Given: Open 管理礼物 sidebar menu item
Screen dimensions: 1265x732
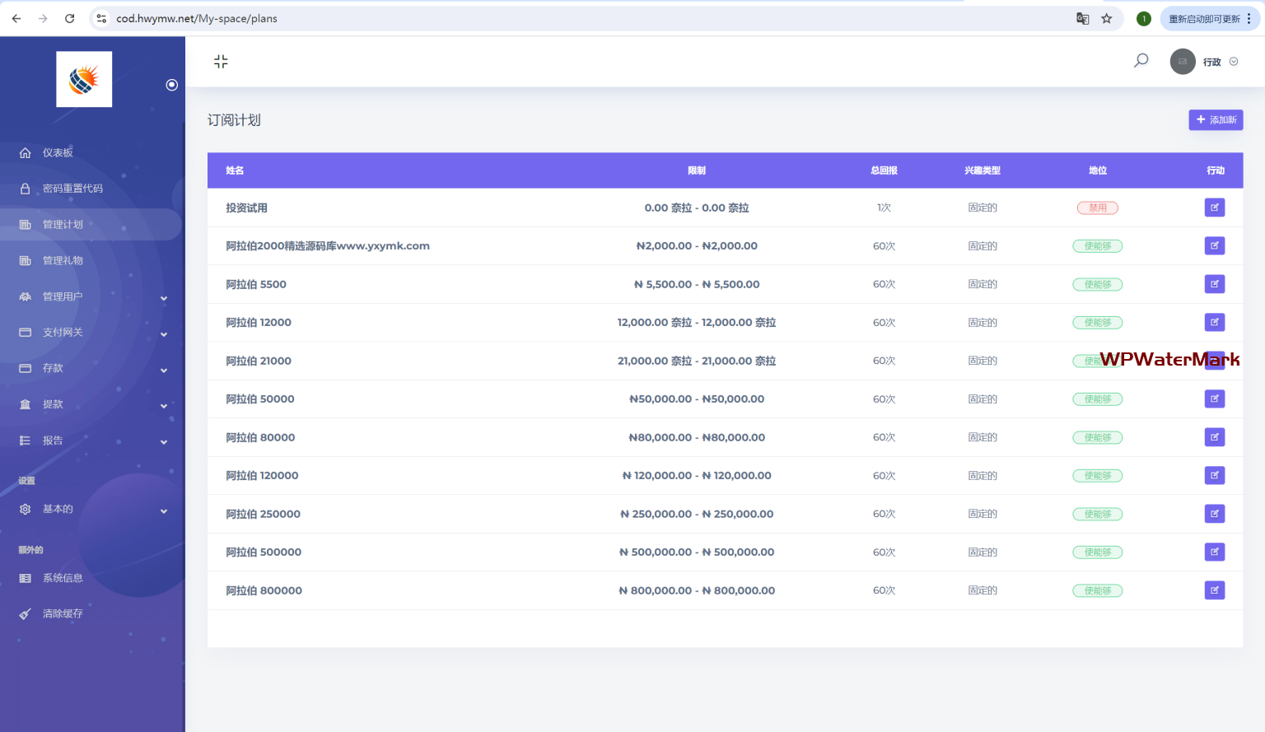Looking at the screenshot, I should (63, 261).
